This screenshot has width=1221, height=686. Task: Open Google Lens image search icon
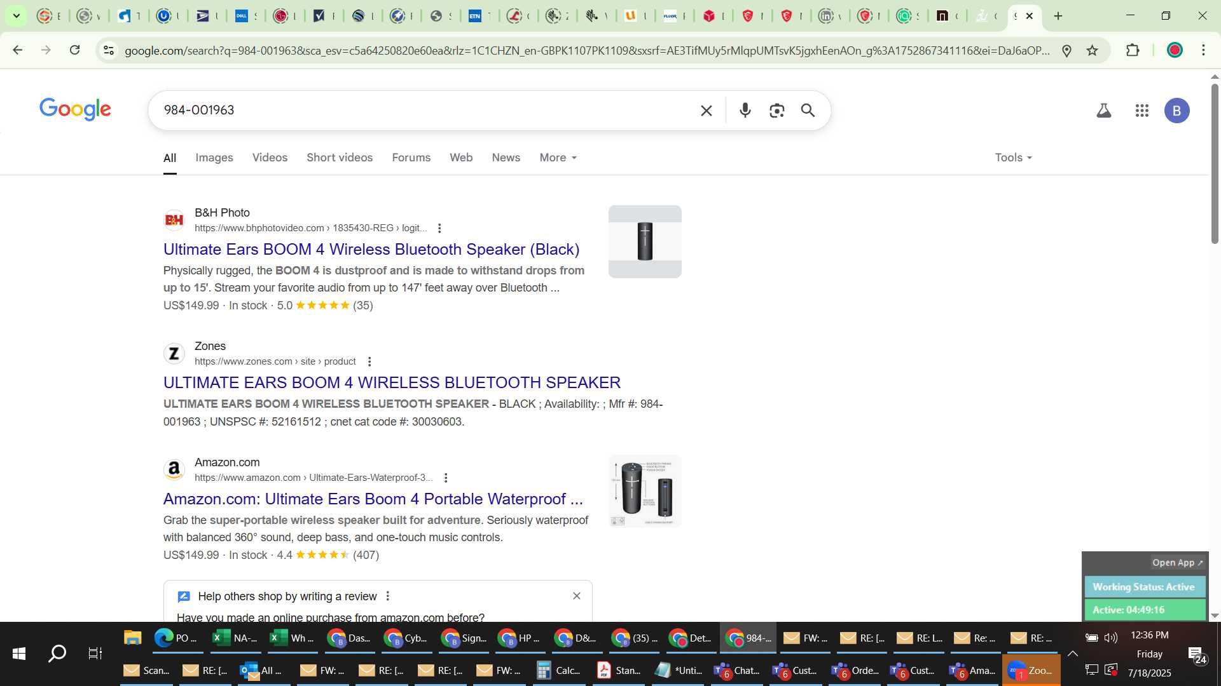[x=776, y=111]
